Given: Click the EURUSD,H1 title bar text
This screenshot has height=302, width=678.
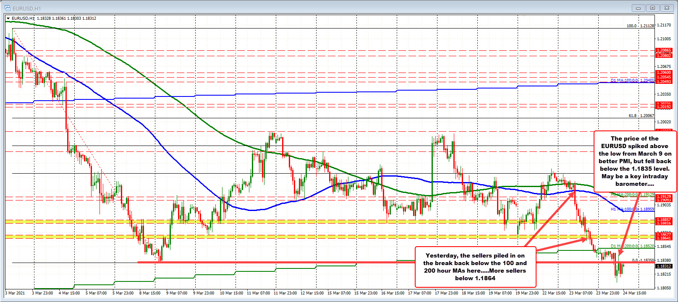Looking at the screenshot, I should click(x=27, y=8).
